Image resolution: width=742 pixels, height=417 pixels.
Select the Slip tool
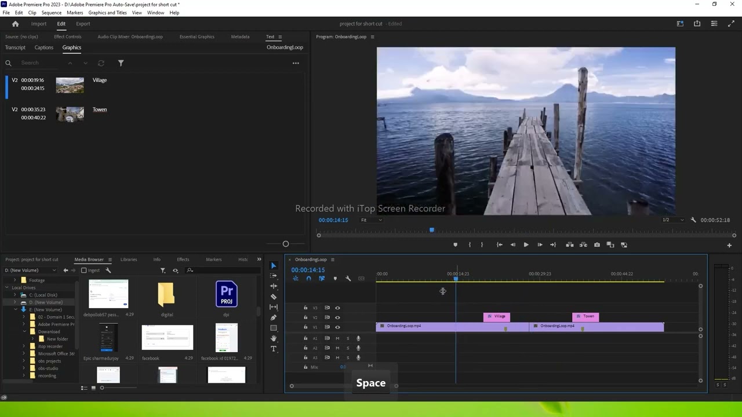[x=274, y=307]
